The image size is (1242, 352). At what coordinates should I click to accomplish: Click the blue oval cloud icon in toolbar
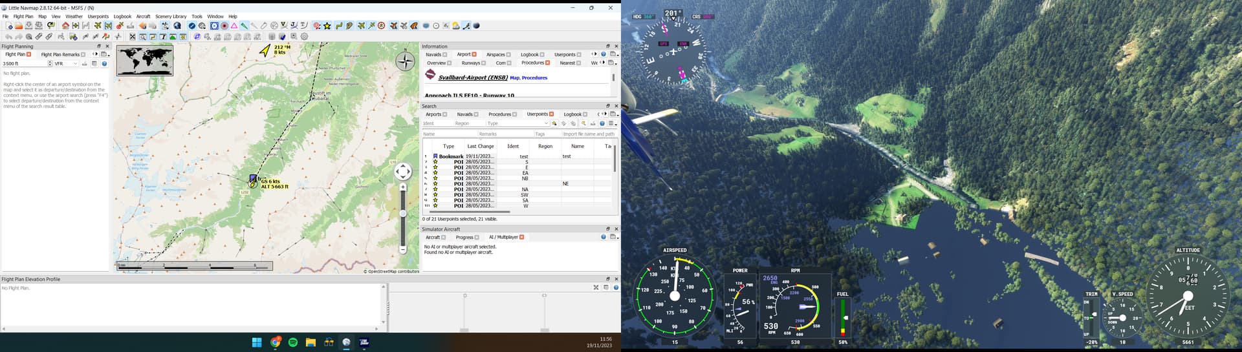tap(426, 26)
